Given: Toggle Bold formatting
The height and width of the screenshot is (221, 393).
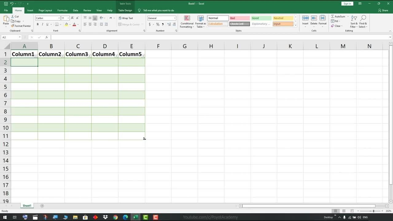Looking at the screenshot, I should 38,25.
